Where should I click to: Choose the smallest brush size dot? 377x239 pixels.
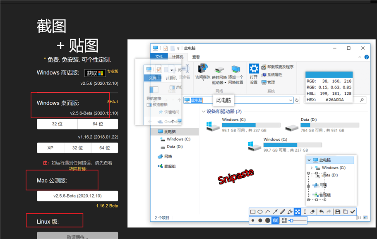tap(253, 220)
